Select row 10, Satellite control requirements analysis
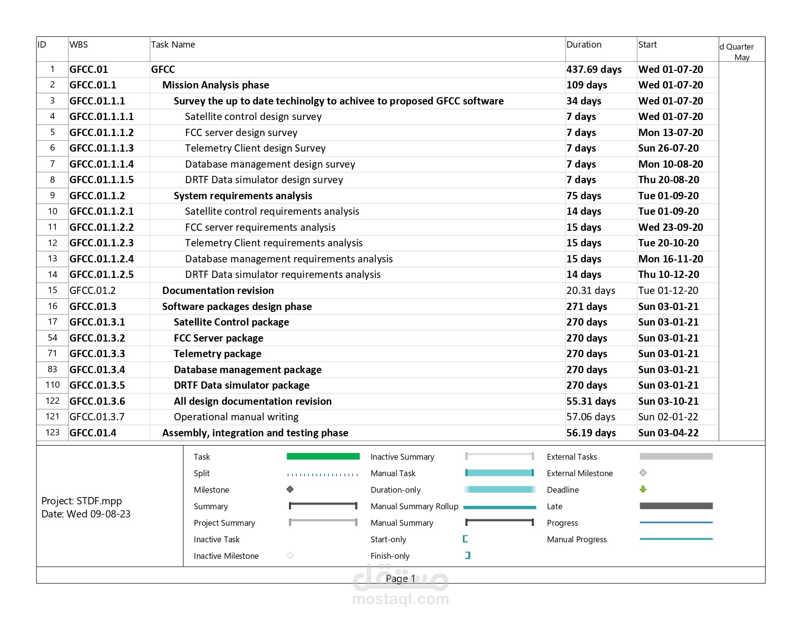Viewport: 802px width, 620px height. click(x=271, y=211)
